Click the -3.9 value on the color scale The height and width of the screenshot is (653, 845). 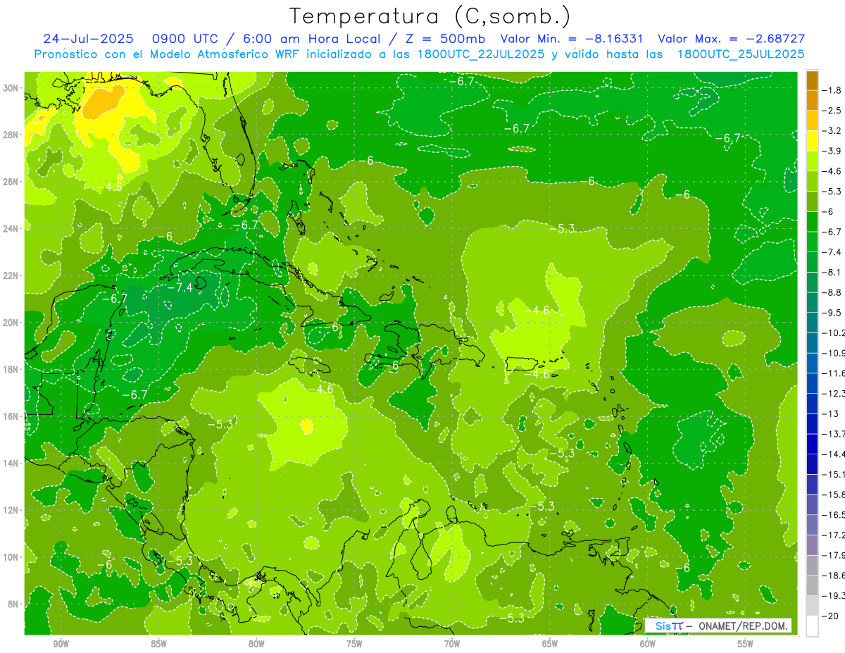click(832, 151)
